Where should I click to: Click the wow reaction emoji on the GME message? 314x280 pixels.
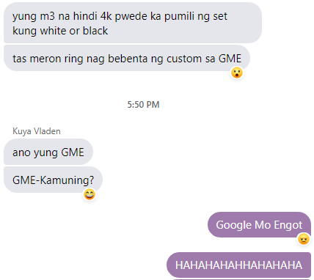[237, 73]
